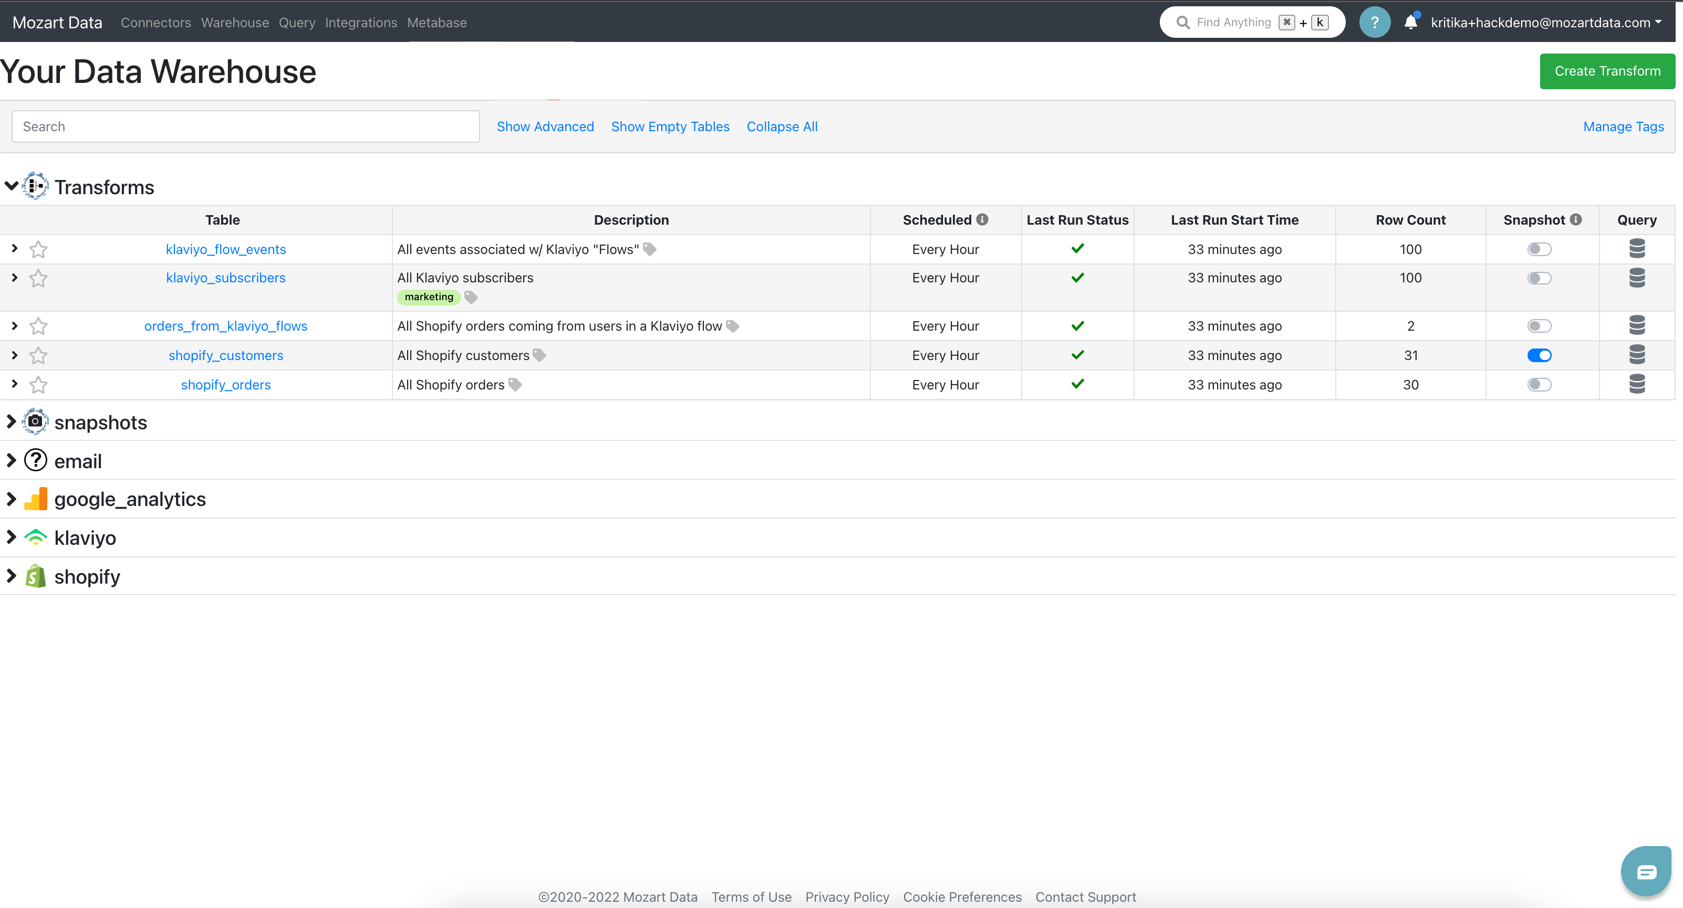The width and height of the screenshot is (1683, 908).
Task: Open the Connectors menu
Action: click(x=155, y=22)
